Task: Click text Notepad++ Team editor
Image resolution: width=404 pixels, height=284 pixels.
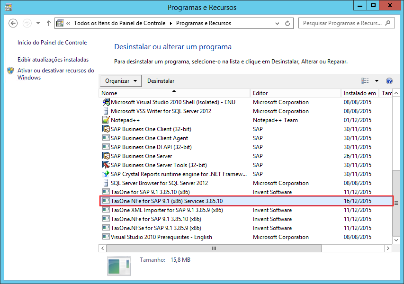Action: point(275,120)
